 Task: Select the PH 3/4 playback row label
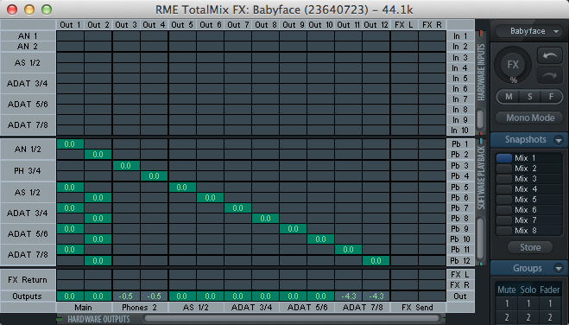point(28,170)
